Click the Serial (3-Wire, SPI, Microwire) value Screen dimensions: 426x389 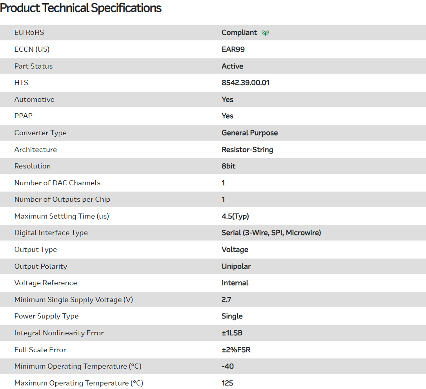click(x=271, y=233)
